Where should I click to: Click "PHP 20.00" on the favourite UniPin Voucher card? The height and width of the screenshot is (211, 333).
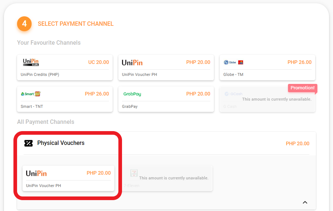click(x=198, y=62)
